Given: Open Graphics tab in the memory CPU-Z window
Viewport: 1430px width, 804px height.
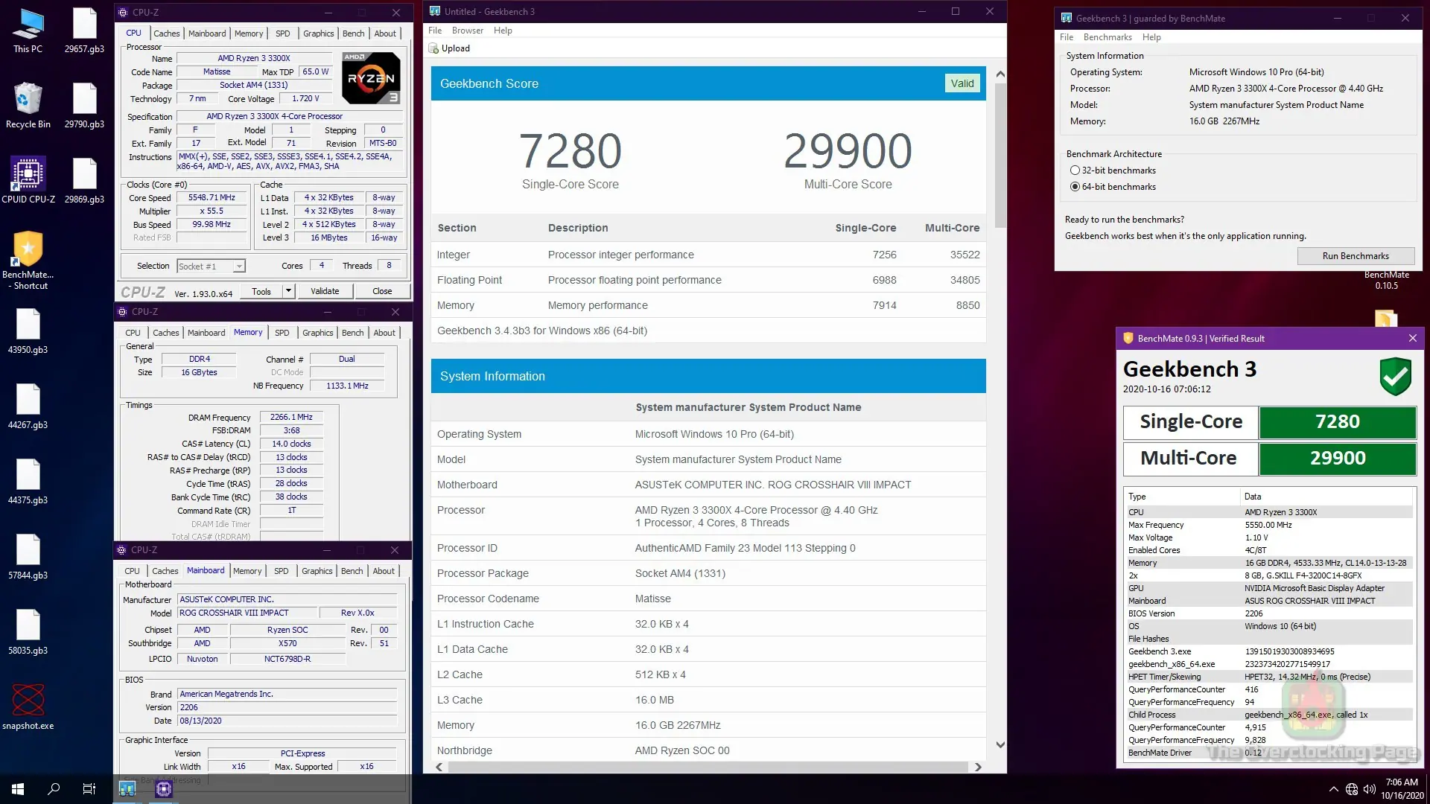Looking at the screenshot, I should coord(318,333).
